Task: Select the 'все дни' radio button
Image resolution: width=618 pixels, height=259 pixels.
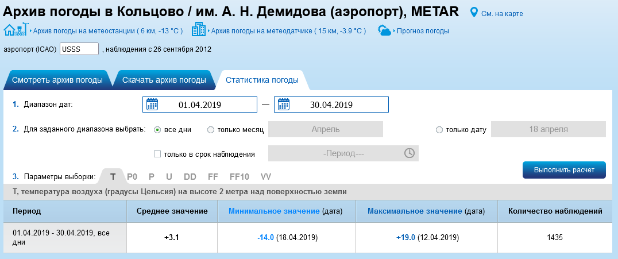Action: [157, 130]
